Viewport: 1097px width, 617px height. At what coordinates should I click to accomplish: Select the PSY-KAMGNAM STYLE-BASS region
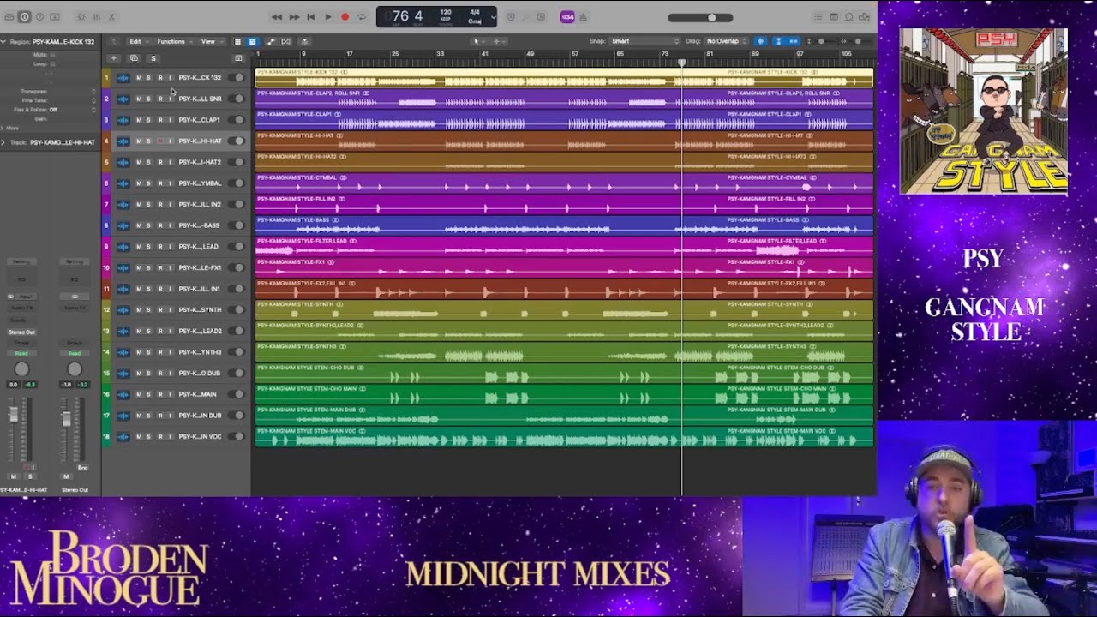click(564, 225)
